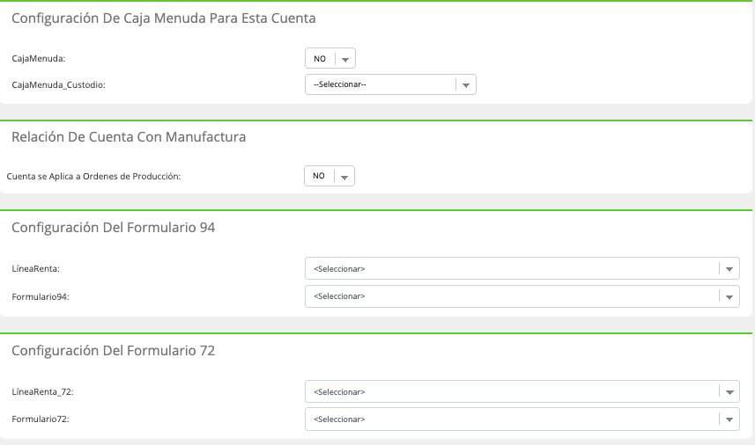
Task: Expand the LíneaRenta_72 select field
Action: (522, 391)
